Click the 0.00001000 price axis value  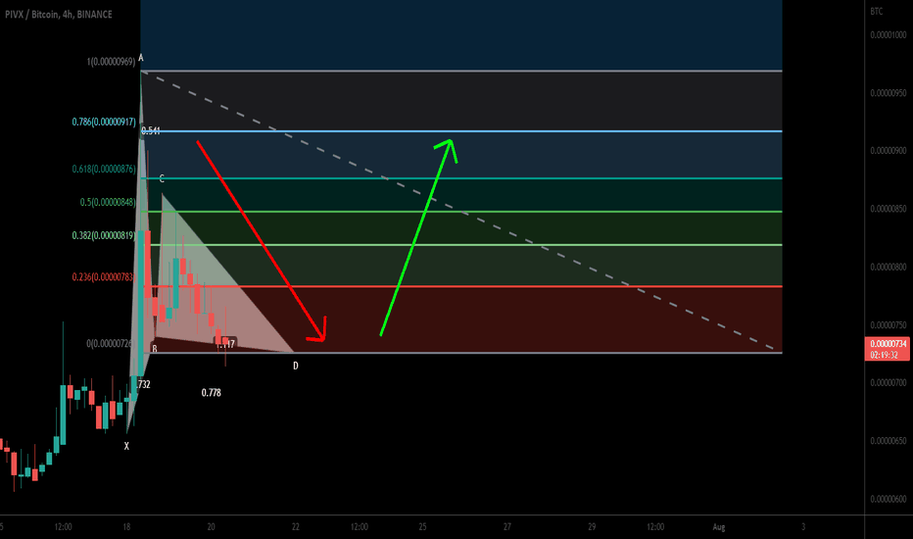tap(888, 35)
